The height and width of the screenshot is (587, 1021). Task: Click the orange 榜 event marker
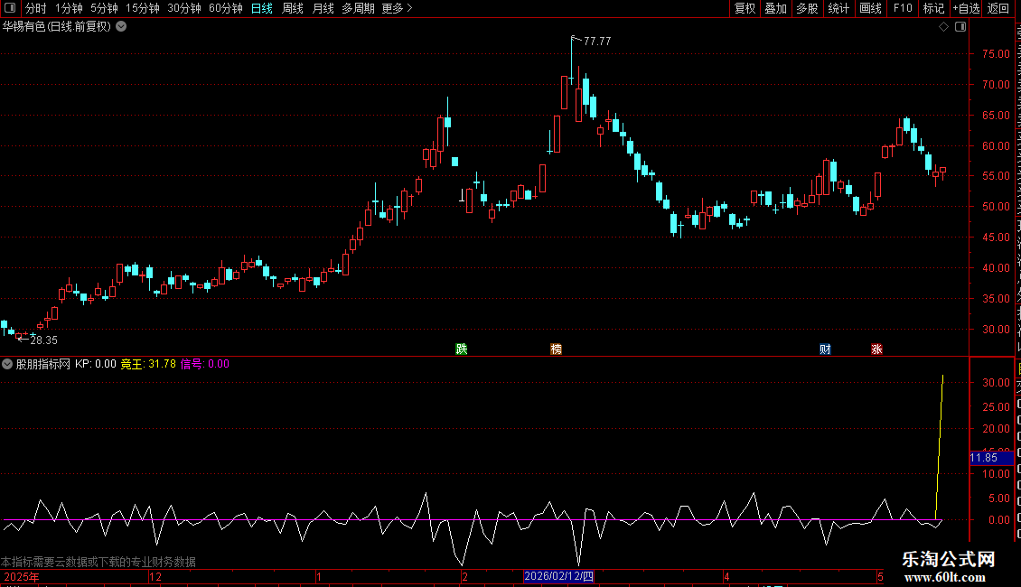[556, 349]
